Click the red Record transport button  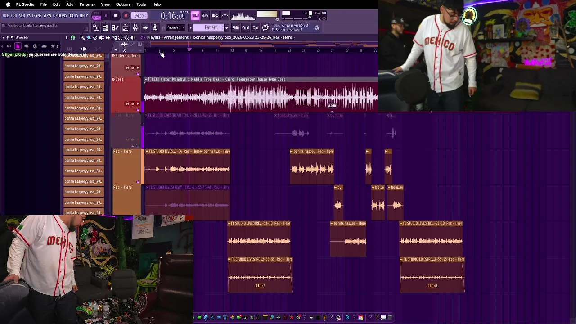[x=126, y=16]
